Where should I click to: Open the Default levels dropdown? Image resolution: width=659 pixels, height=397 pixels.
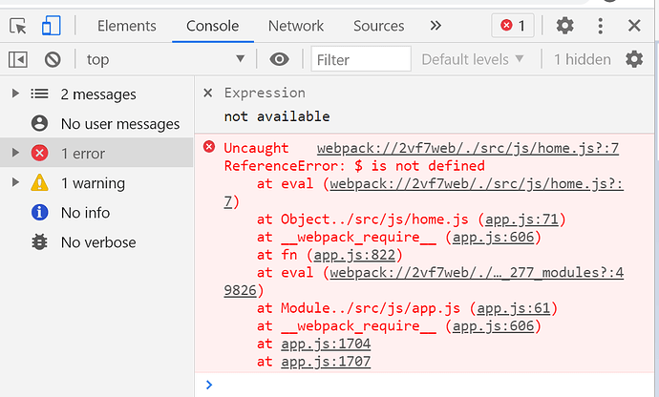[473, 59]
